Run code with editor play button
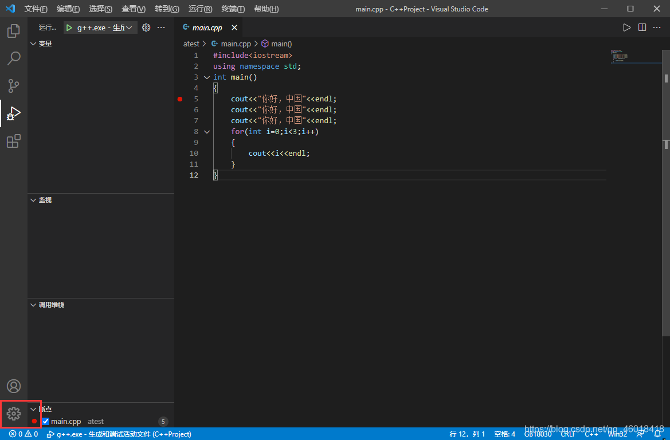Screen dimensions: 670x440 click(626, 27)
